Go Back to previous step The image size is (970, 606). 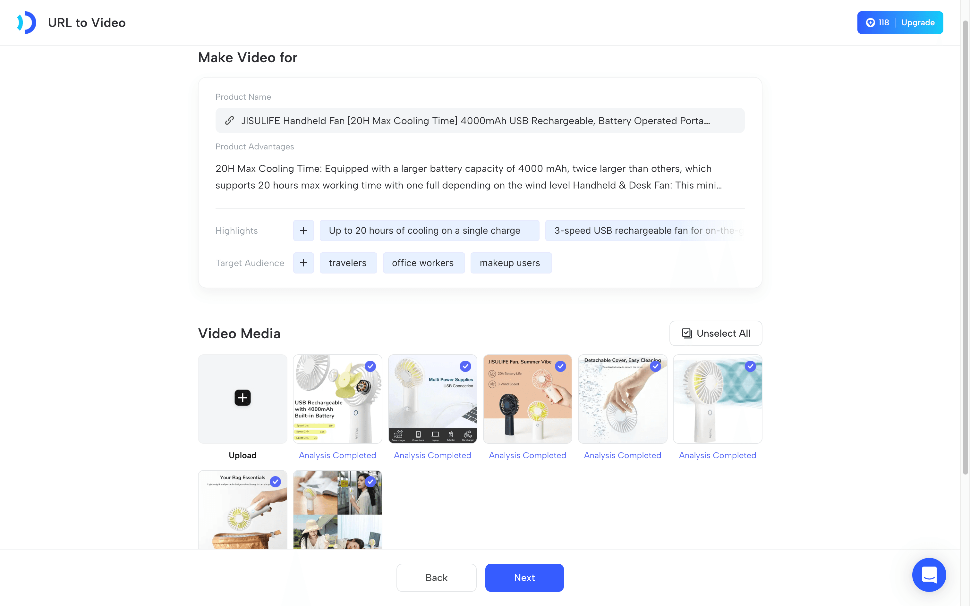point(436,577)
